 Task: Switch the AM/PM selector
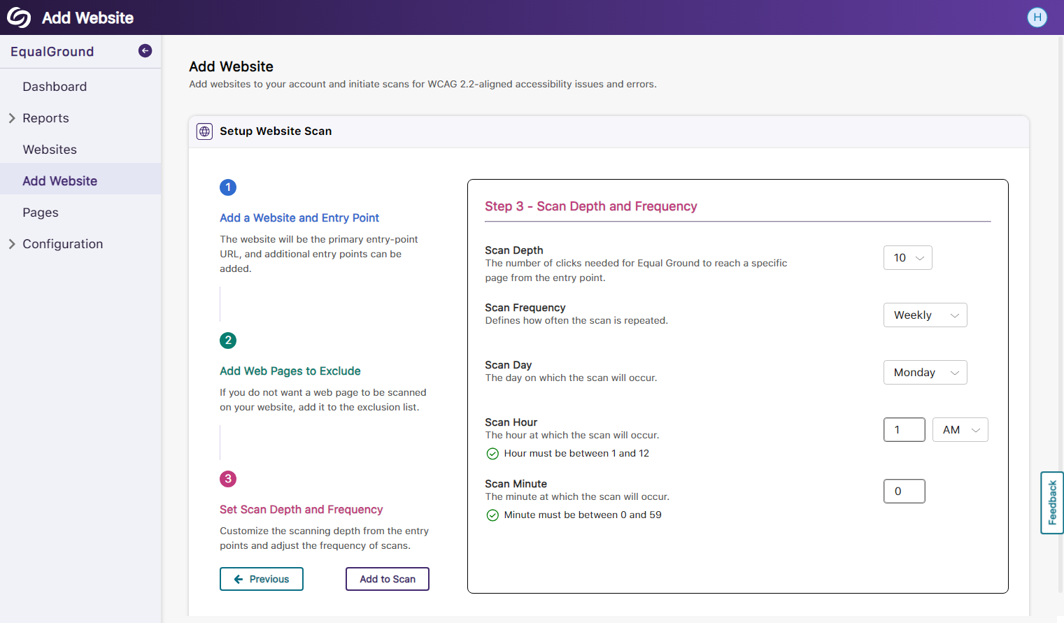click(960, 430)
